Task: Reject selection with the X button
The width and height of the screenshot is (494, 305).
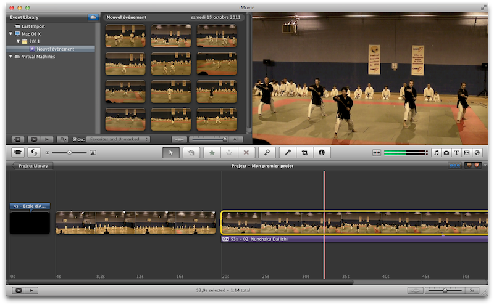Action: point(246,153)
